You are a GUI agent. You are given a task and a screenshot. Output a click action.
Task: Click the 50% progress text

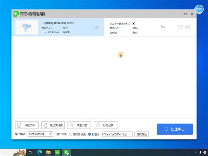click(x=163, y=27)
